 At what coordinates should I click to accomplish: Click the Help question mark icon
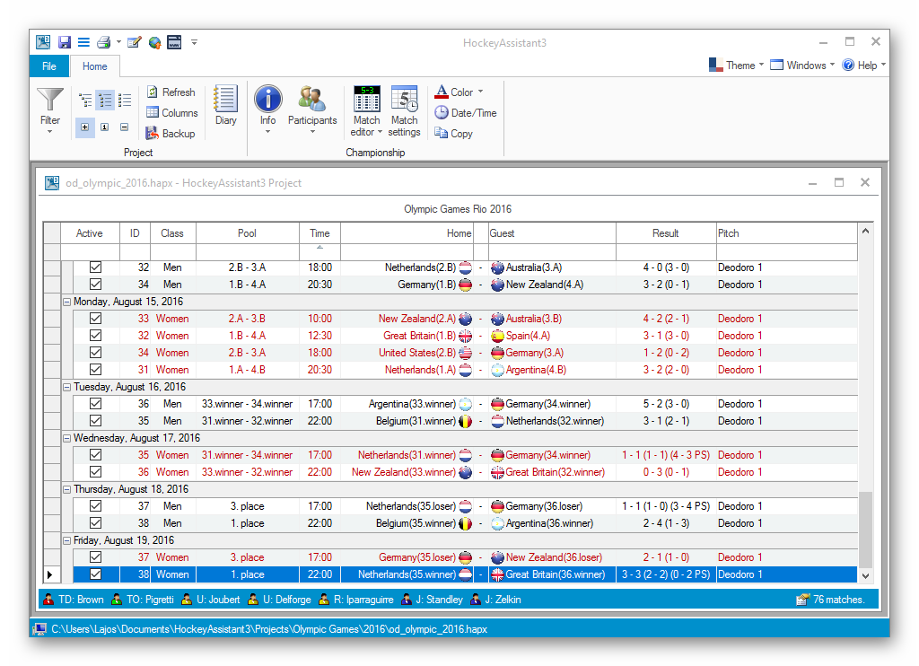[x=848, y=66]
